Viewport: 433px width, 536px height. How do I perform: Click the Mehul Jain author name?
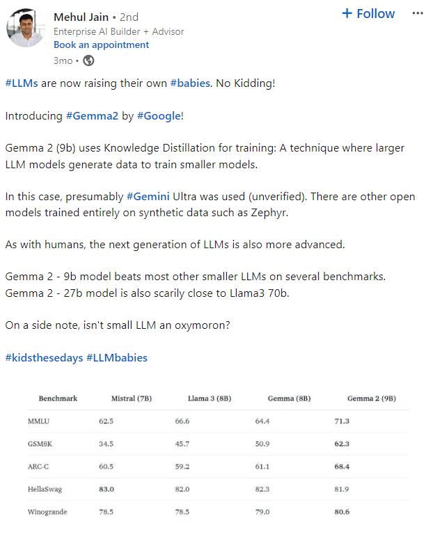pyautogui.click(x=81, y=17)
